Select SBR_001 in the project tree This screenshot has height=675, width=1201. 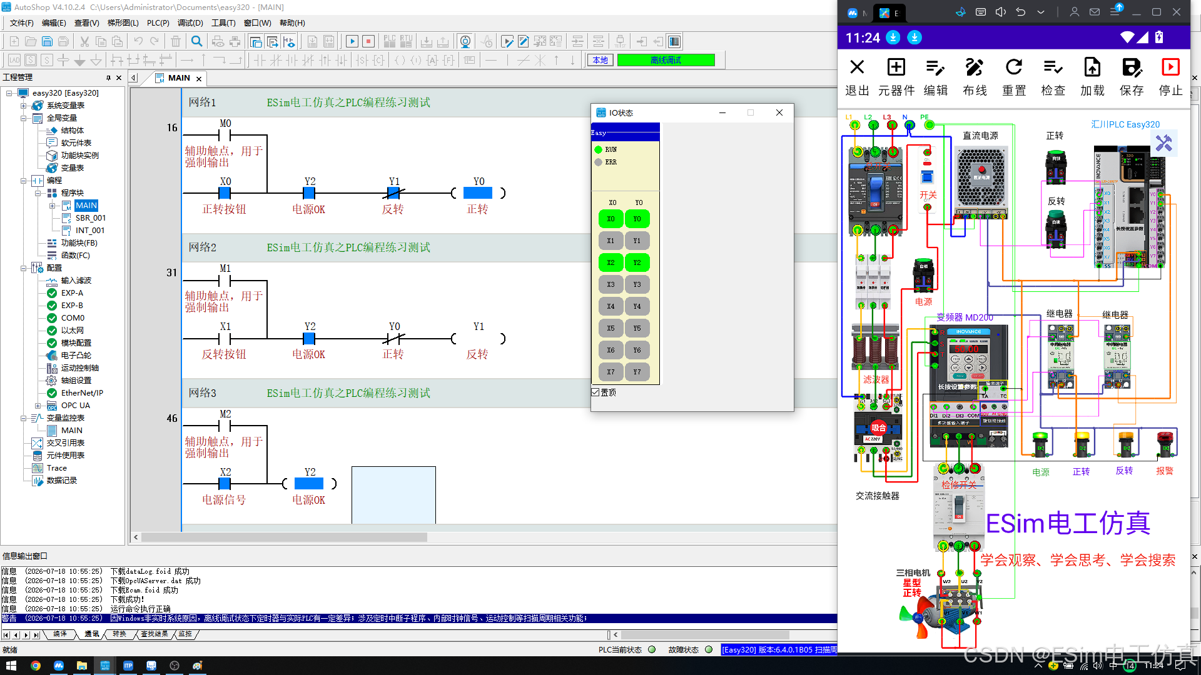[91, 218]
